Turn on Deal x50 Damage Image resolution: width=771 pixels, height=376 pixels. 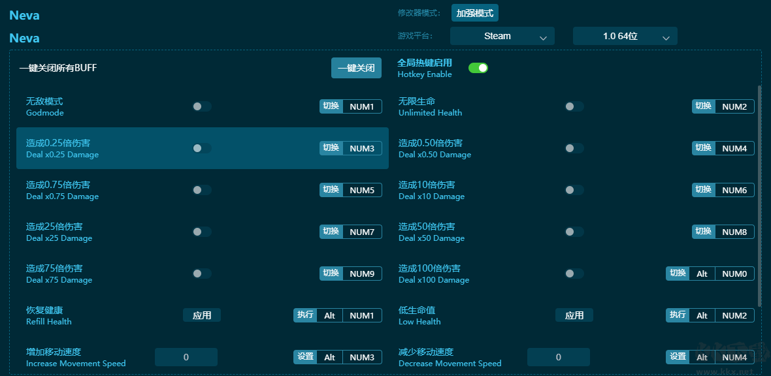pos(574,232)
